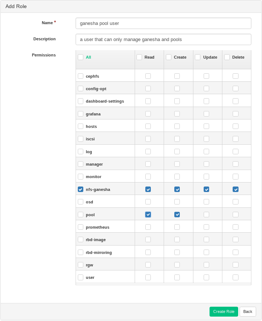Image resolution: width=262 pixels, height=321 pixels.
Task: Select the cephfs row checkbox
Action: 80,76
